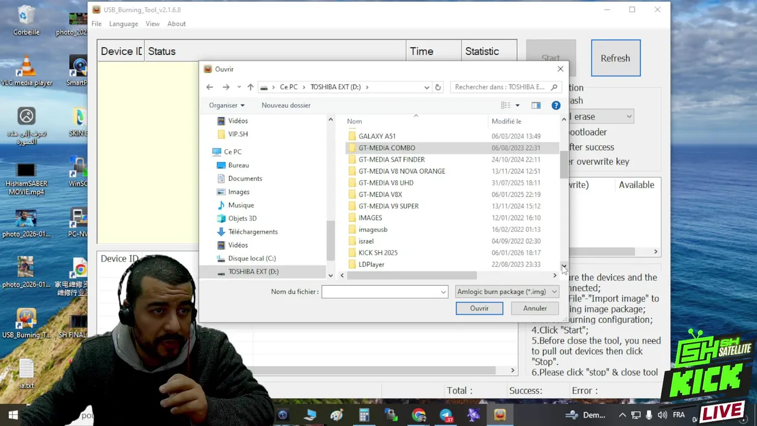Select the LDPlayer folder
The width and height of the screenshot is (757, 426).
pyautogui.click(x=371, y=264)
